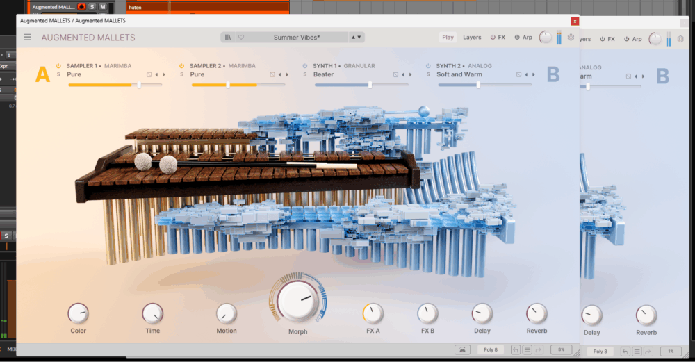The width and height of the screenshot is (695, 362).
Task: Select previous Sampler 2 sound
Action: pyautogui.click(x=279, y=74)
